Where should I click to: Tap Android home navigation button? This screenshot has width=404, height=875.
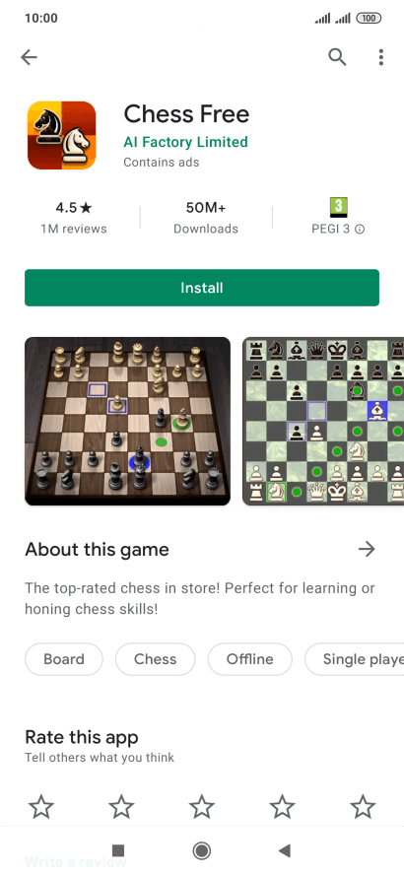(201, 850)
